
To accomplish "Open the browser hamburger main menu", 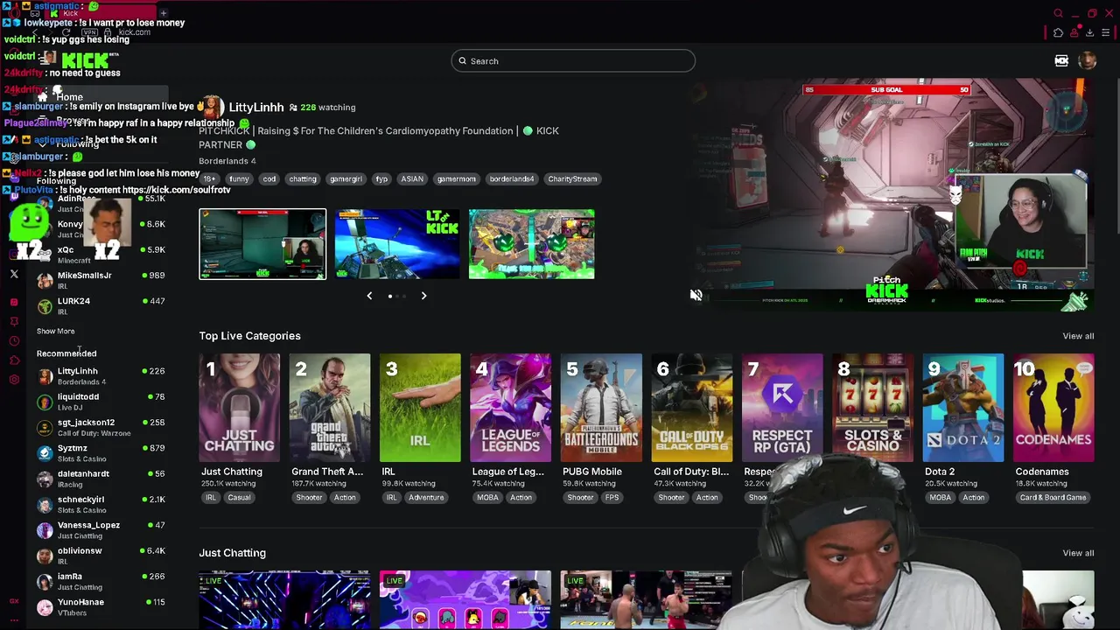I will pos(1106,32).
